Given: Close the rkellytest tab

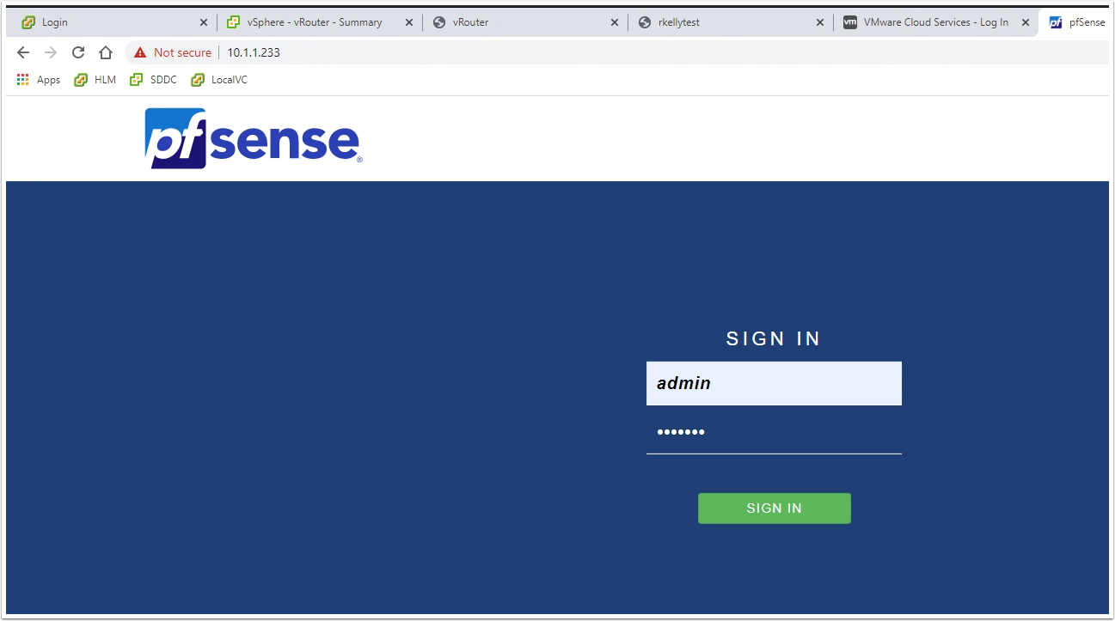Looking at the screenshot, I should 820,22.
